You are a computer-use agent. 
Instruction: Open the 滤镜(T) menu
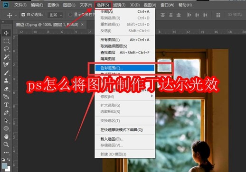(119, 5)
